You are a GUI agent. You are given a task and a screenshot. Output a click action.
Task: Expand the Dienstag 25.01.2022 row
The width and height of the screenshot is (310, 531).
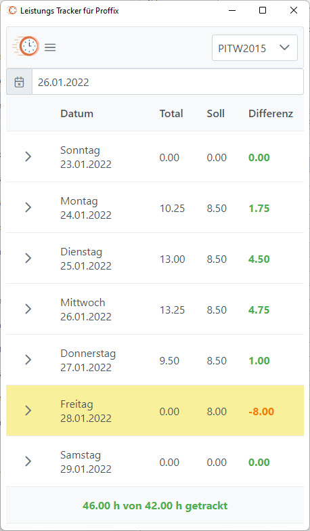point(28,258)
